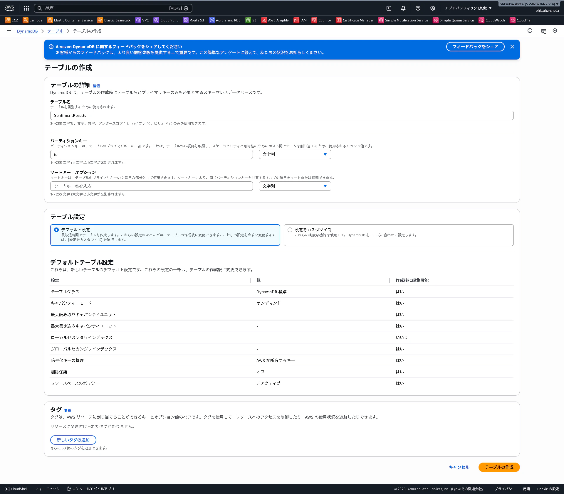Click テーブルの作成 submit button
This screenshot has height=494, width=564.
coord(499,467)
